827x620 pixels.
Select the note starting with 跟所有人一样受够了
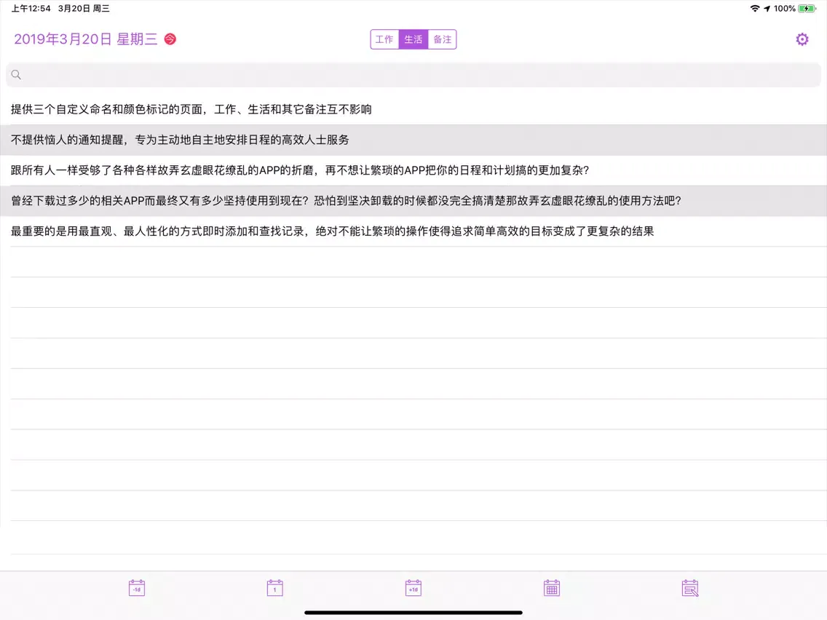pyautogui.click(x=413, y=170)
